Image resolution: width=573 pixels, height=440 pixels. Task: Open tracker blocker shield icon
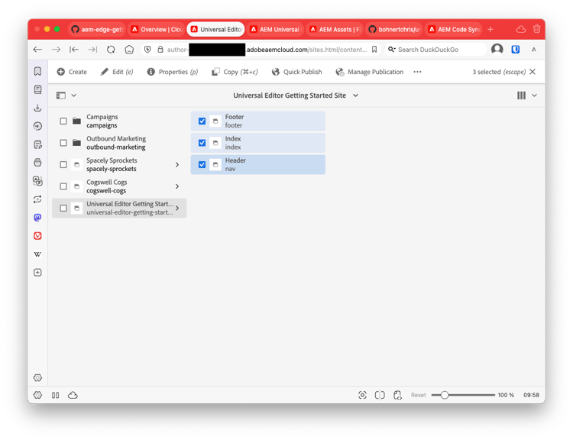tap(147, 50)
